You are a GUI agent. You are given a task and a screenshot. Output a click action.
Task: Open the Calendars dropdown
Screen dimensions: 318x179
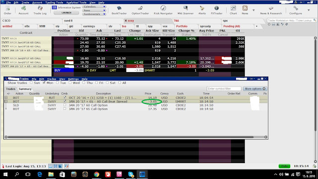(x=94, y=6)
